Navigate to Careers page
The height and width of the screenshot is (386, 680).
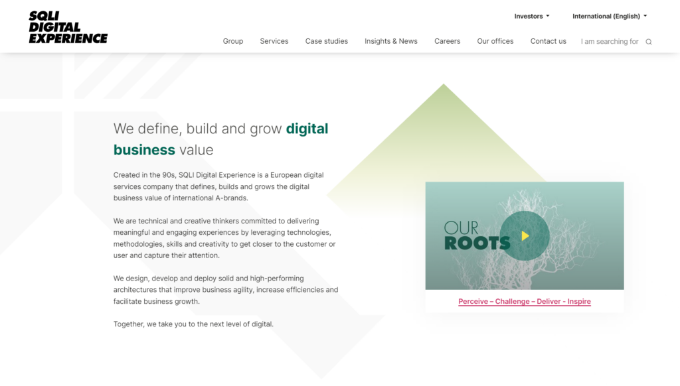click(x=447, y=41)
